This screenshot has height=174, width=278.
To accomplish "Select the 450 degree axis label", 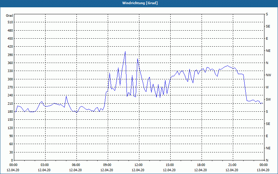I will pyautogui.click(x=10, y=39).
